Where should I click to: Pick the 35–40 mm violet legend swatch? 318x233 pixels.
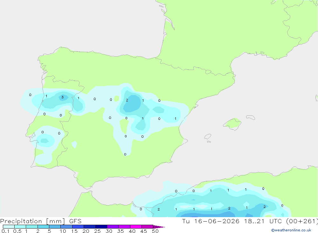124,227
